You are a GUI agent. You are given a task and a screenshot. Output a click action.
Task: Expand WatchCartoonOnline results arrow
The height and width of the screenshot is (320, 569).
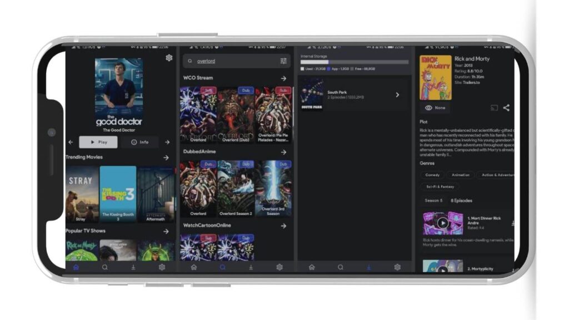283,226
